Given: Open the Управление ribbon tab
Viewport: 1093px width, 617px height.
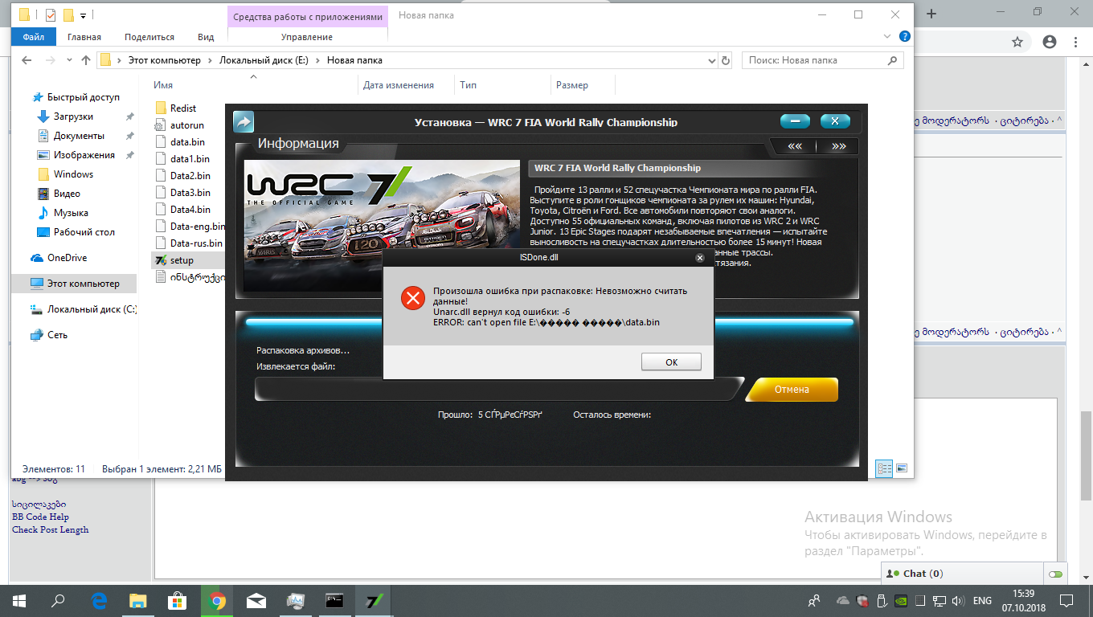Looking at the screenshot, I should point(307,37).
